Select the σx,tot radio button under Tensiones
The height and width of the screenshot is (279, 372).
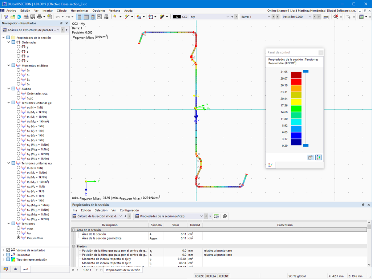(19, 229)
